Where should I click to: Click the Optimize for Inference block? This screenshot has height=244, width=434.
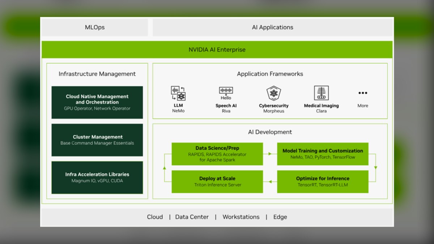point(323,181)
